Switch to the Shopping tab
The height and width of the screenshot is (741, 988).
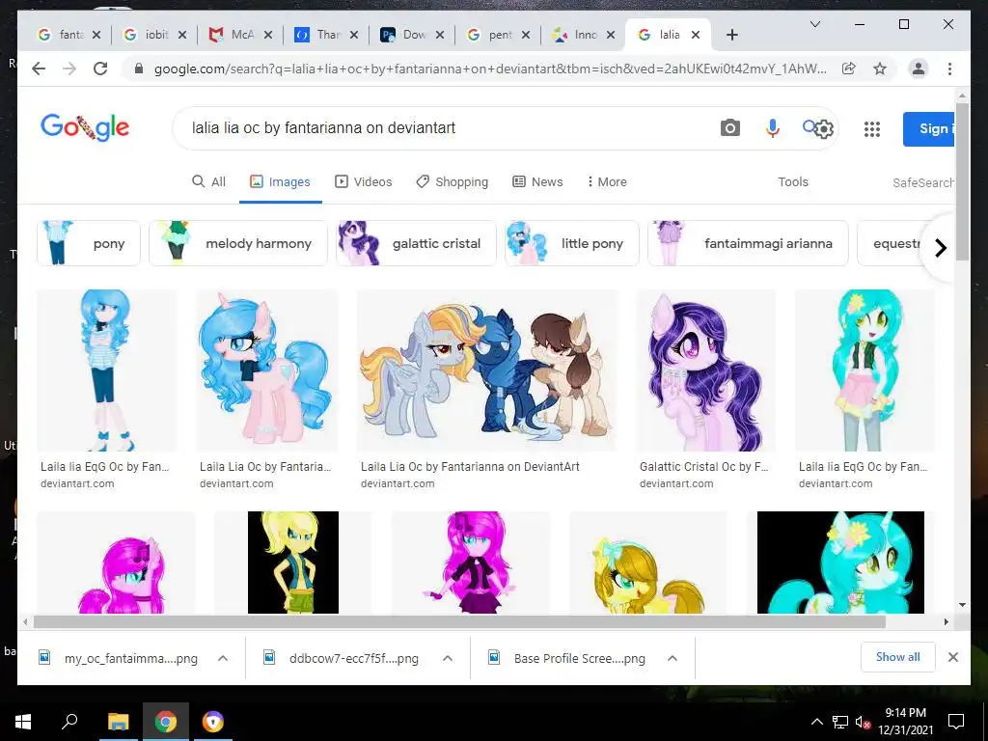pyautogui.click(x=452, y=182)
